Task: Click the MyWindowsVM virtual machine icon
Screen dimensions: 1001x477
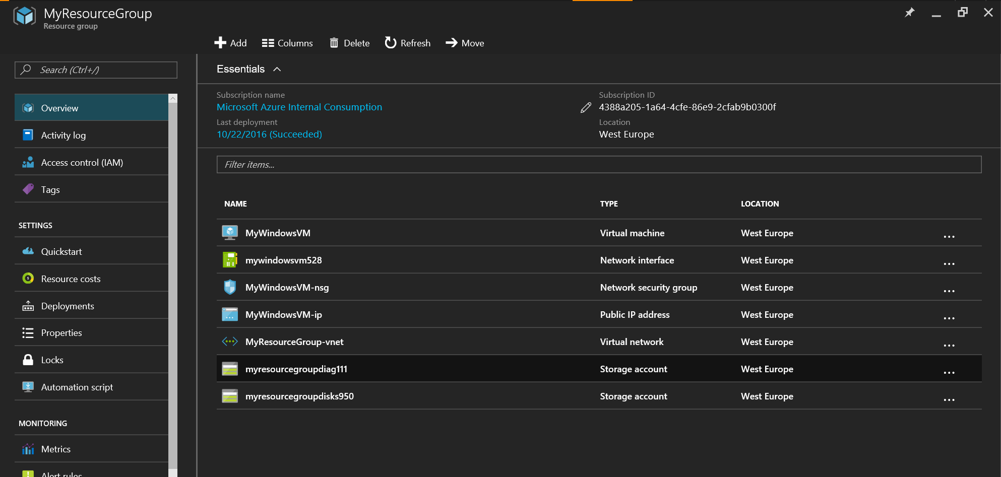Action: (x=230, y=233)
